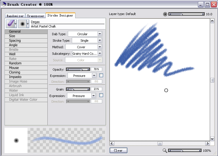The image size is (218, 156).
Task: Toggle the Grain expression invert checkbox
Action: click(x=101, y=95)
